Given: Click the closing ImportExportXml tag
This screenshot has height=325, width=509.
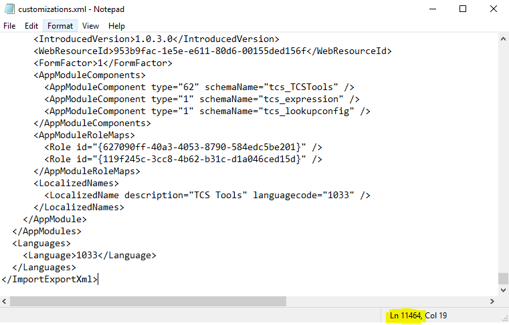Looking at the screenshot, I should pyautogui.click(x=49, y=279).
